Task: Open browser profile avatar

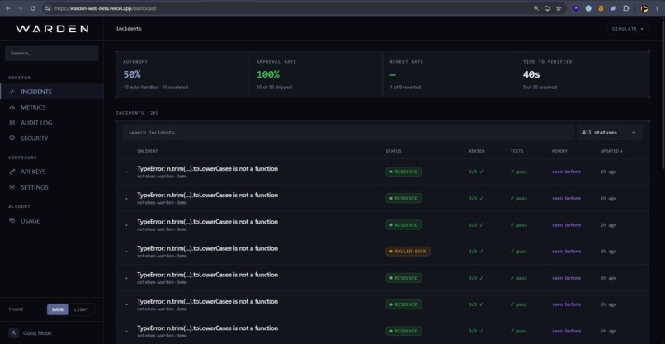Action: click(644, 8)
